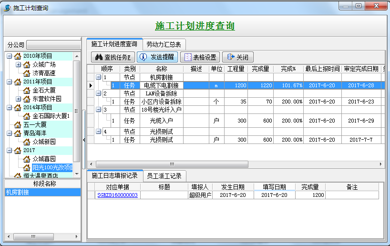Expand the 众城广场 tree node
The image size is (390, 246).
click(18, 64)
